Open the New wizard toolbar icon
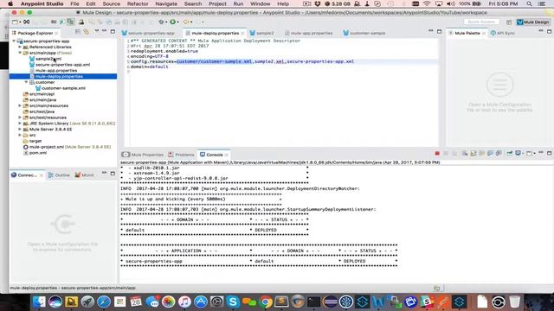554x311 pixels. coord(15,22)
